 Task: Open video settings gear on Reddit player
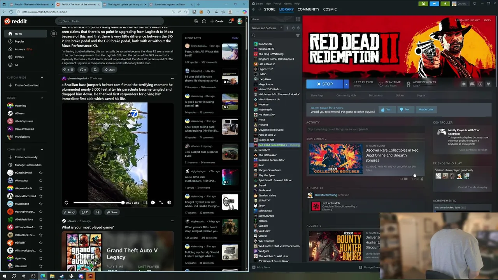click(153, 203)
